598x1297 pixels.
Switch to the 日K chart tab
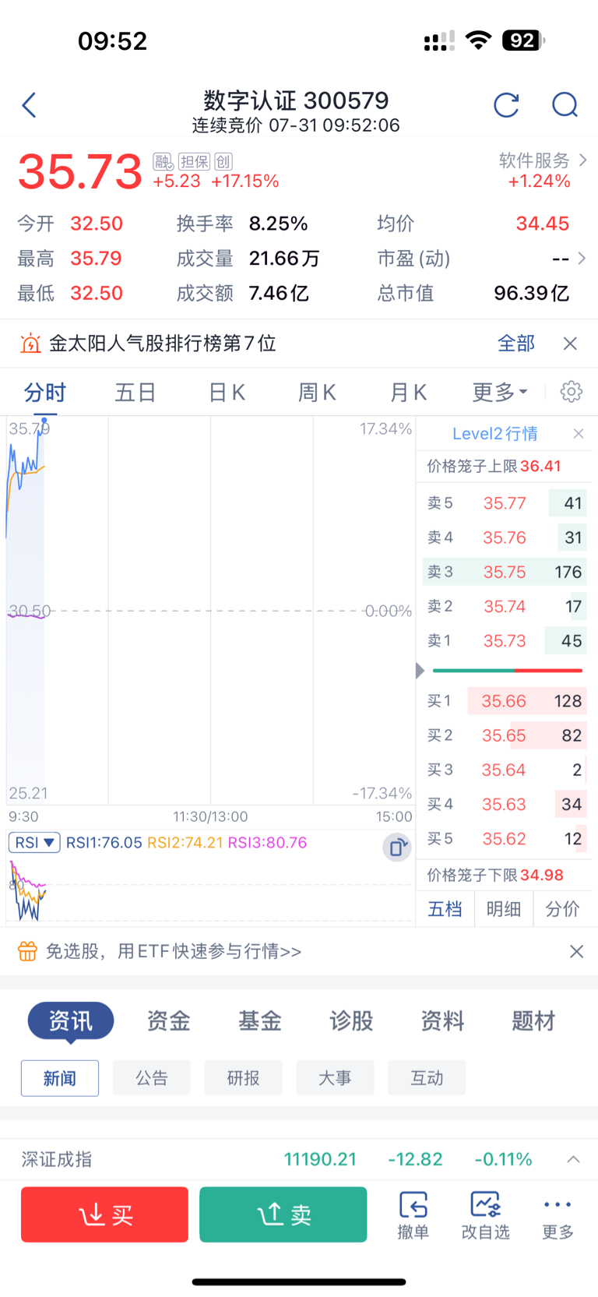[x=227, y=392]
